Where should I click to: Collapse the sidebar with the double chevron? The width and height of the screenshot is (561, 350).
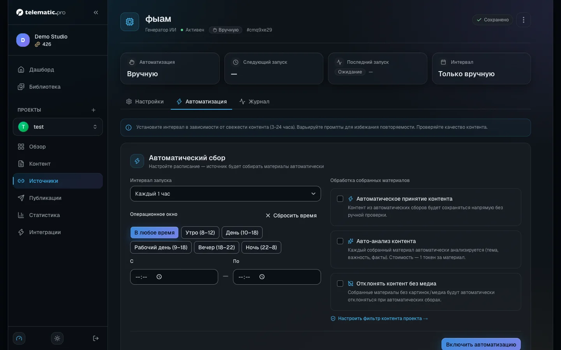[x=96, y=12]
